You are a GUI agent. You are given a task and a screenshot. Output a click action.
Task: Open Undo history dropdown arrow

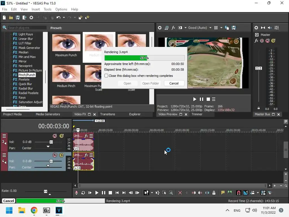click(64, 18)
